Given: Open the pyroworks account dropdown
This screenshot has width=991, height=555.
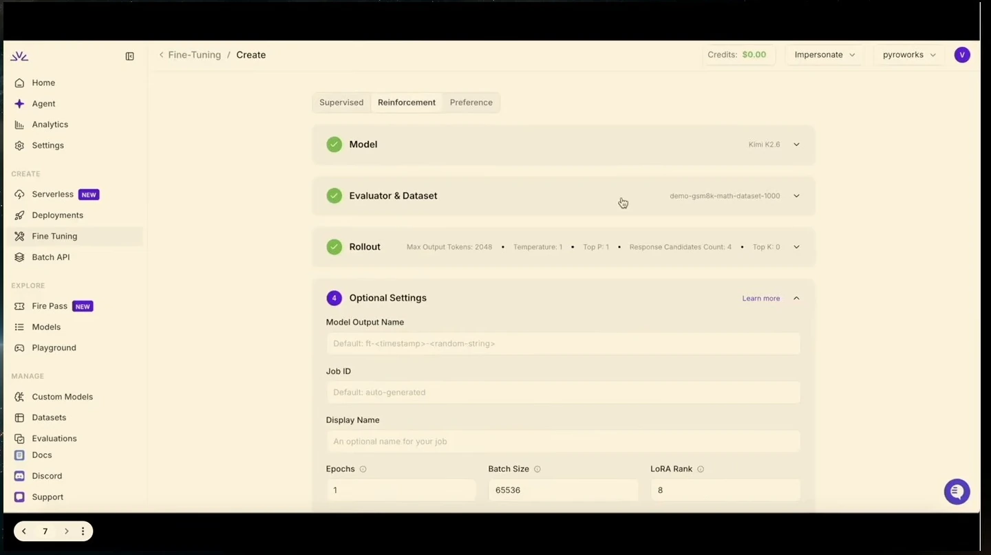Looking at the screenshot, I should click(909, 55).
